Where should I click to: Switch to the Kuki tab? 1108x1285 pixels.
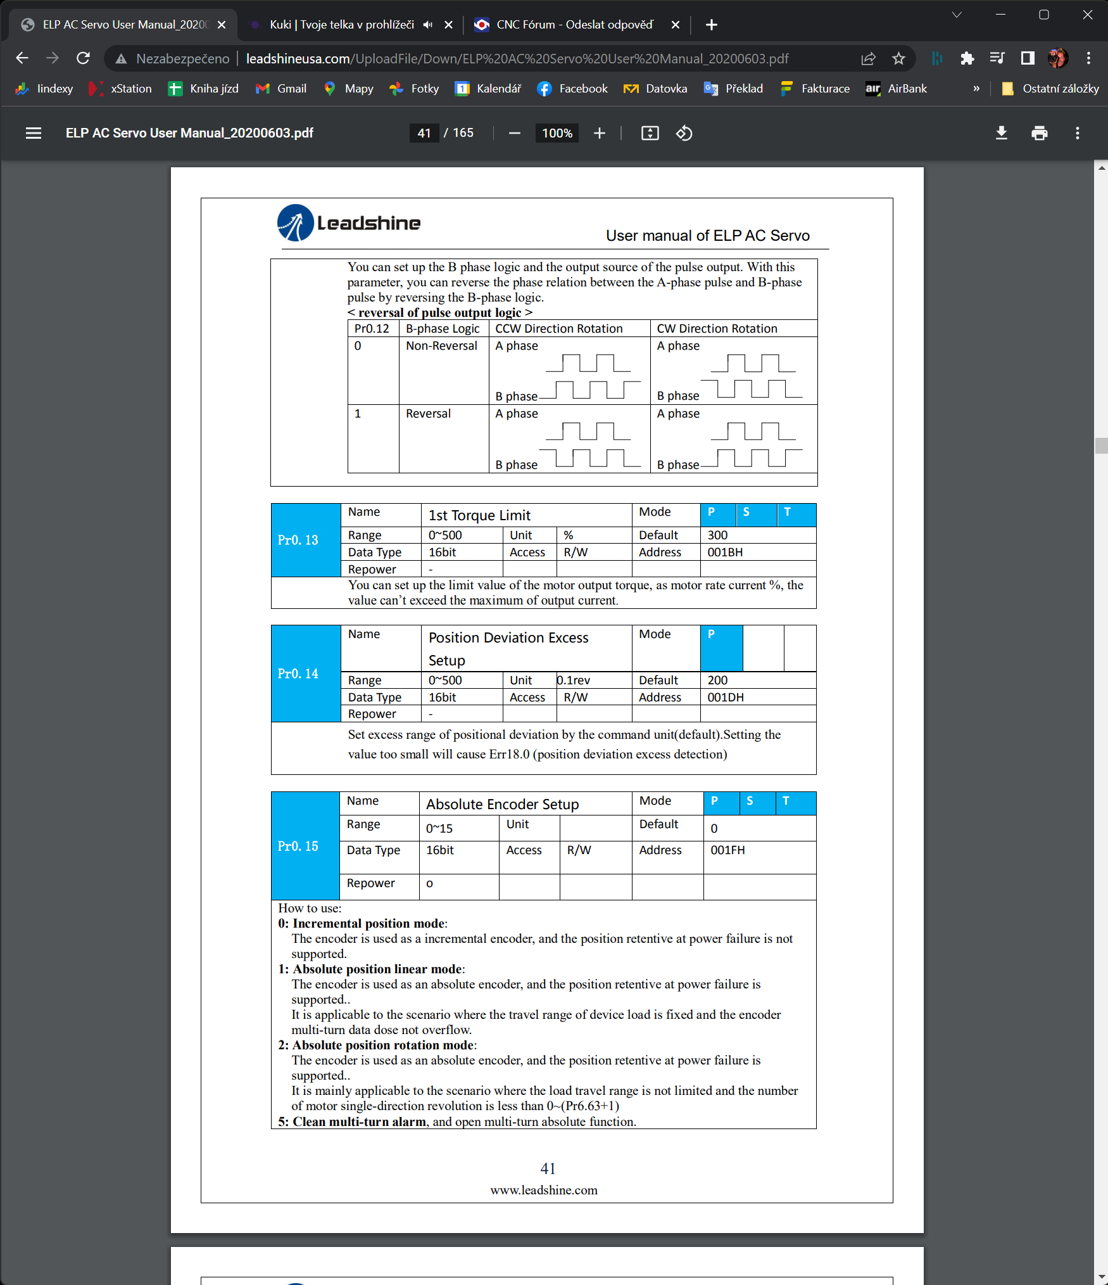(x=341, y=25)
